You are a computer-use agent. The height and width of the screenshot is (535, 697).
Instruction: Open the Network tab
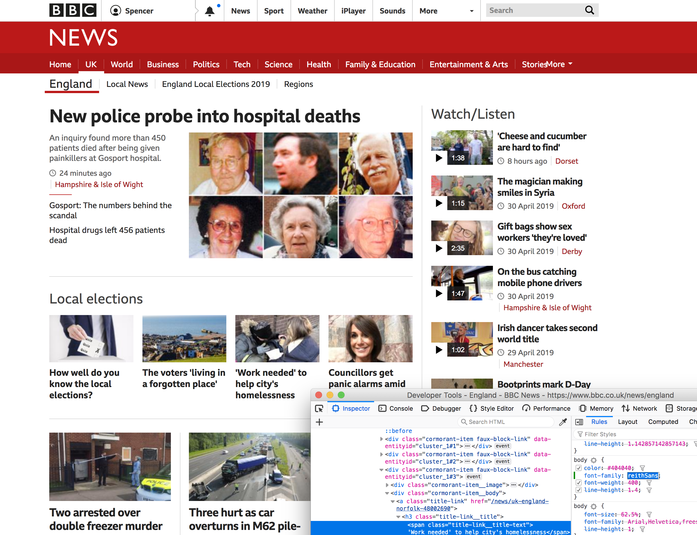click(x=639, y=409)
